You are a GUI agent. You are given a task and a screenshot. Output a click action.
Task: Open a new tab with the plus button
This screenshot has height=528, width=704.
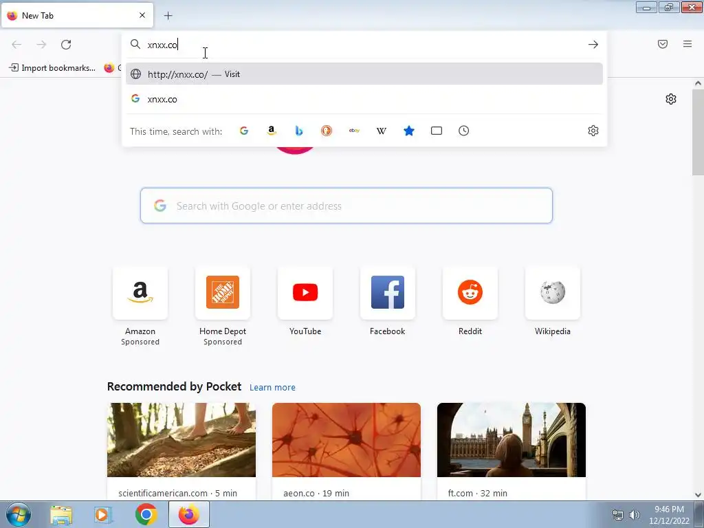[x=168, y=16]
